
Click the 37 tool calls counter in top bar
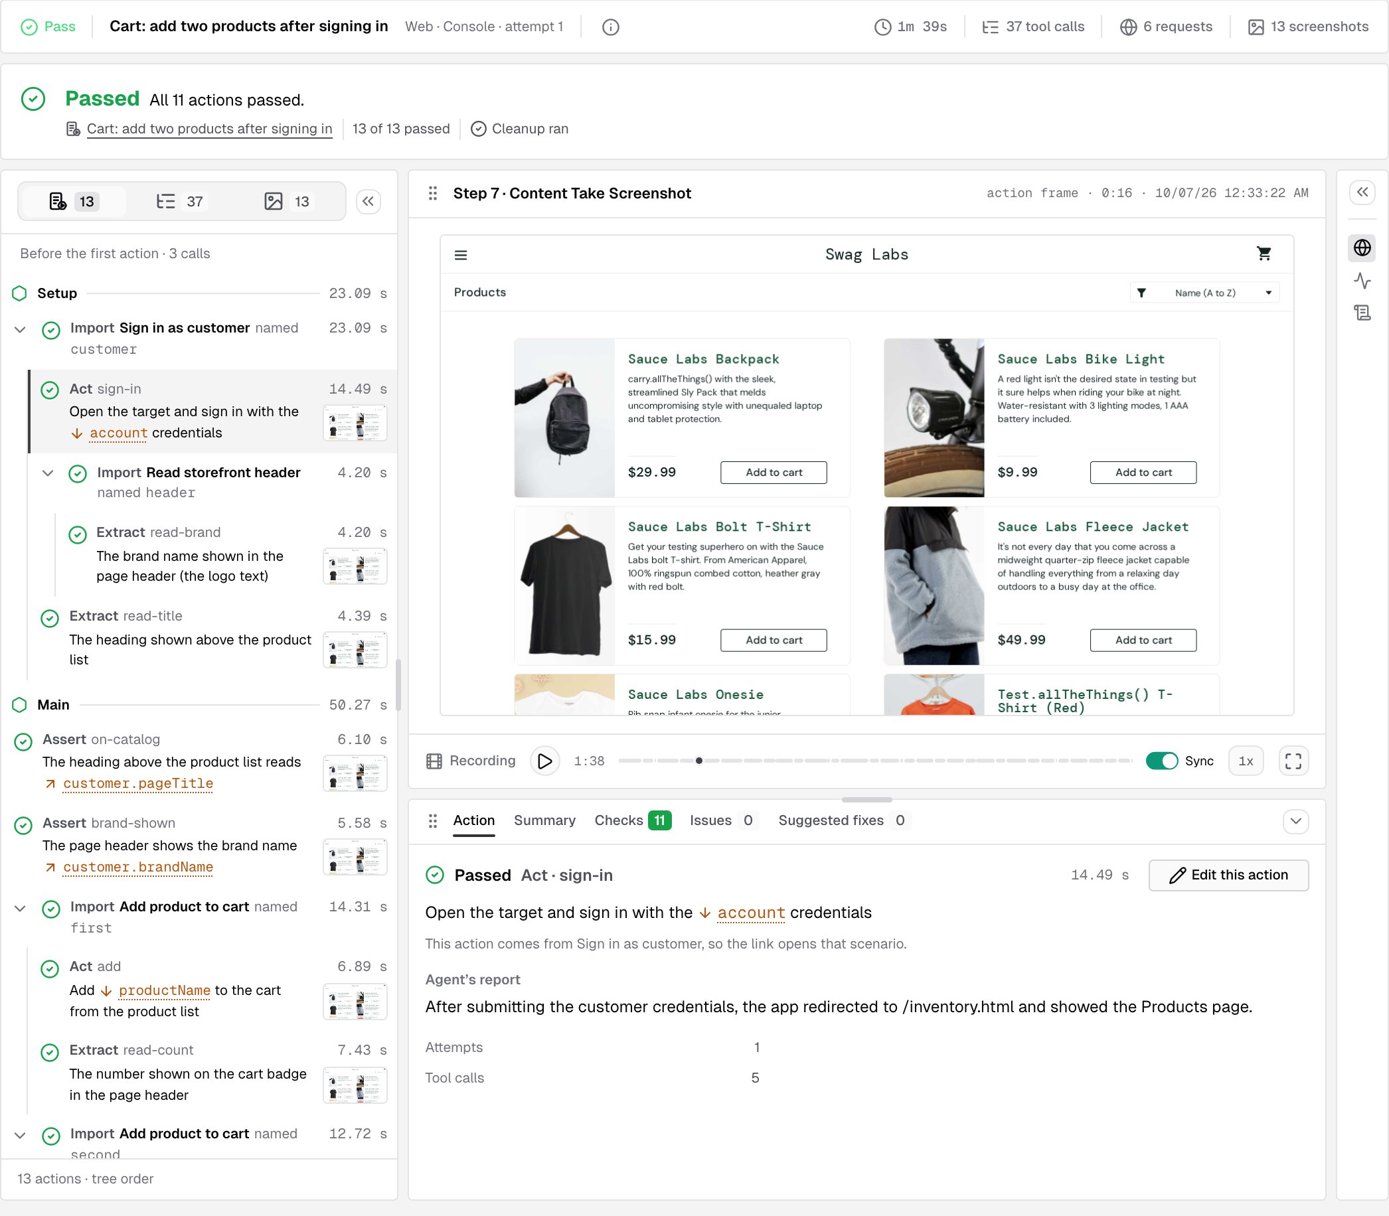[x=1033, y=27]
